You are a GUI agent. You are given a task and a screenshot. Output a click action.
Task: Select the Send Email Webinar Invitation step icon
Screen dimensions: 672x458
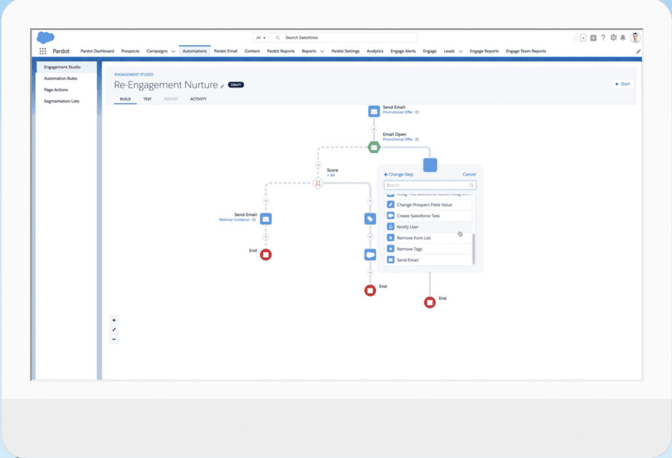266,219
